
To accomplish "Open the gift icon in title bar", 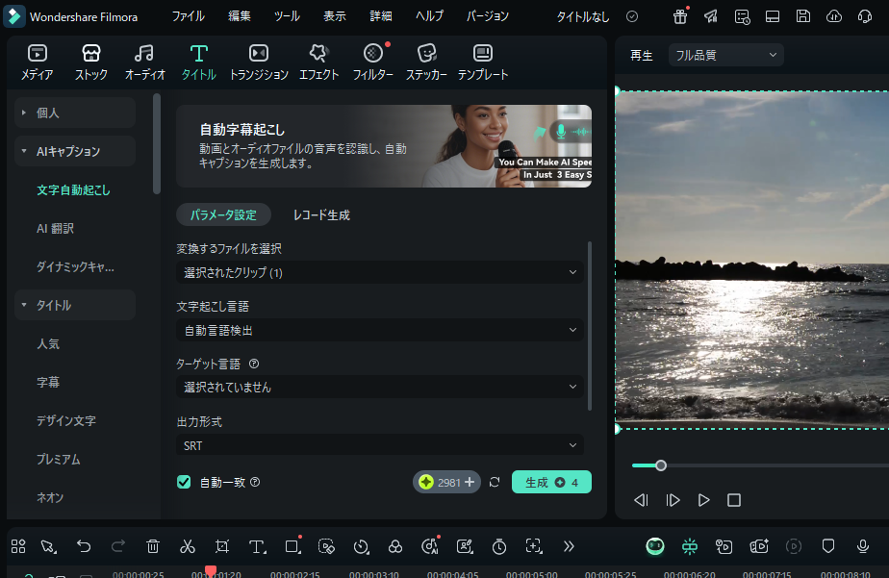I will tap(680, 16).
